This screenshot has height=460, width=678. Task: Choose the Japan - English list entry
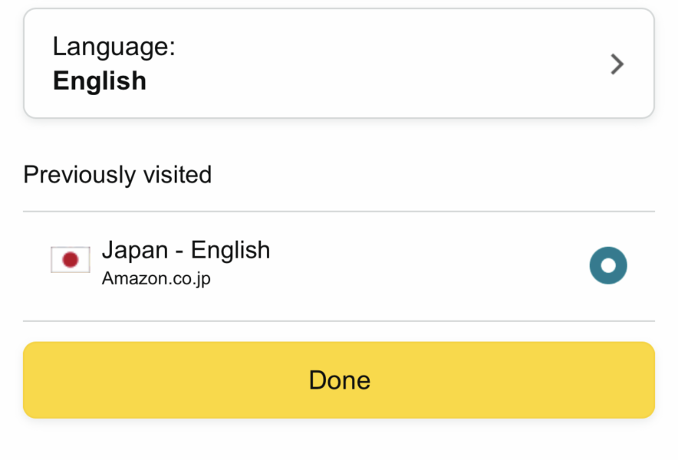point(339,266)
